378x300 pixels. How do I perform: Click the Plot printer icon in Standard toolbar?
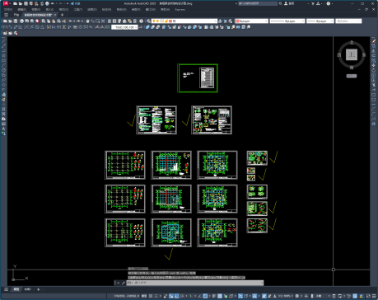pyautogui.click(x=21, y=21)
